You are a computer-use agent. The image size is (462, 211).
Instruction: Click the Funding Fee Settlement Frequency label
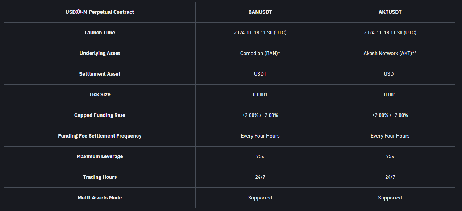click(100, 136)
